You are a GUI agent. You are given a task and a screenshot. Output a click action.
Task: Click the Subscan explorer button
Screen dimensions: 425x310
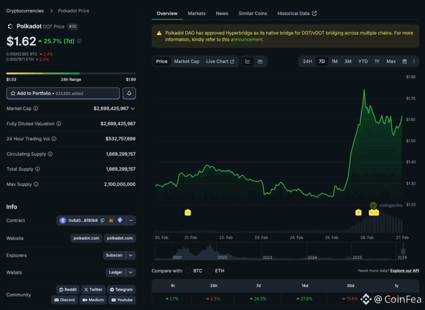(x=114, y=255)
